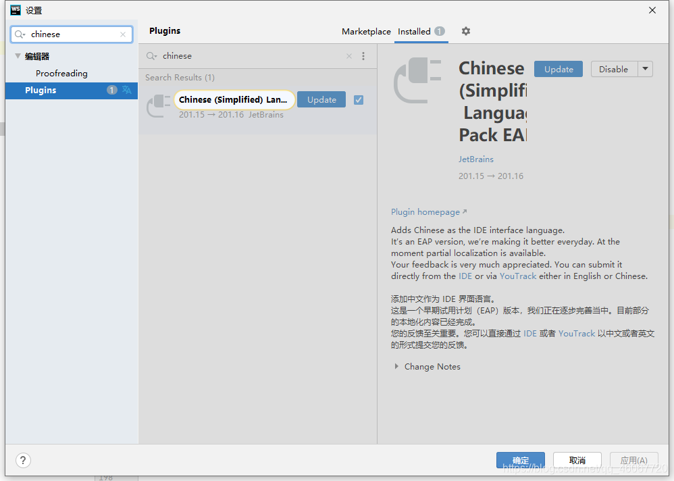Screen dimensions: 674x481
Task: Clear the settings search field
Action: click(123, 34)
